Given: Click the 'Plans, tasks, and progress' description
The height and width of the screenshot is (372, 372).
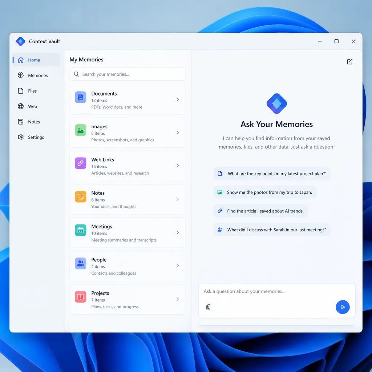Looking at the screenshot, I should (115, 307).
